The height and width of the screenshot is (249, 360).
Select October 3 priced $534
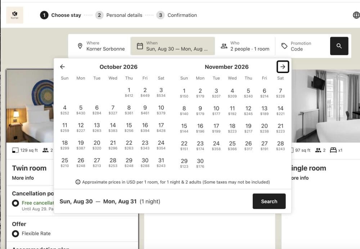point(161,92)
